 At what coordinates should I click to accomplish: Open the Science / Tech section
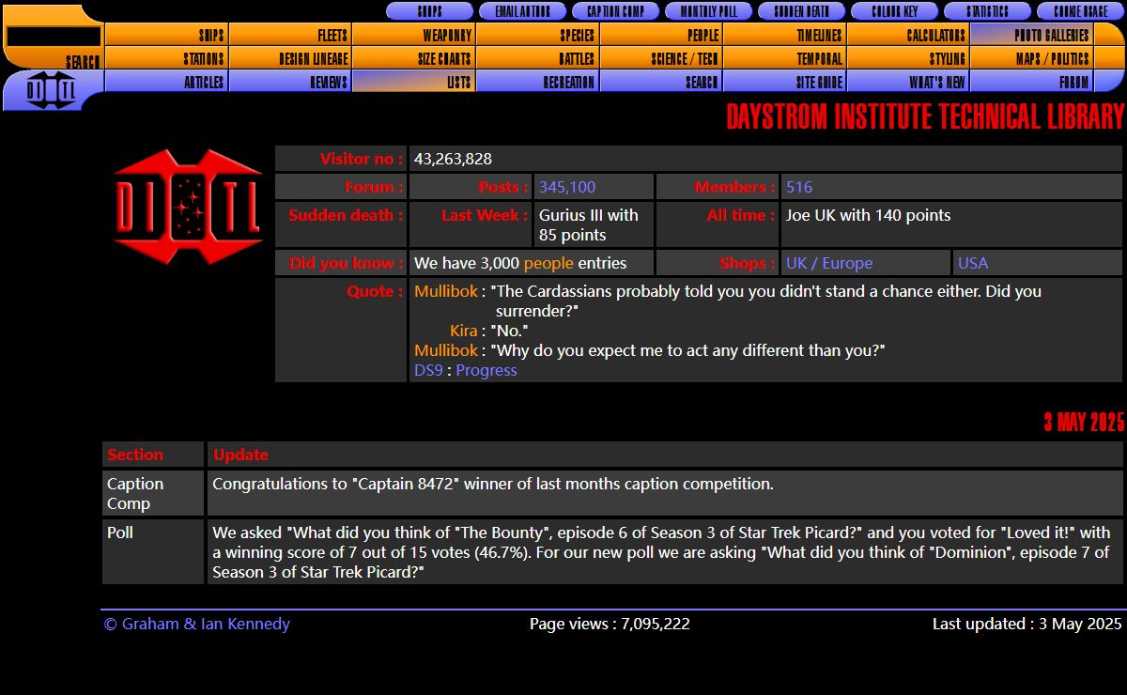tap(661, 58)
